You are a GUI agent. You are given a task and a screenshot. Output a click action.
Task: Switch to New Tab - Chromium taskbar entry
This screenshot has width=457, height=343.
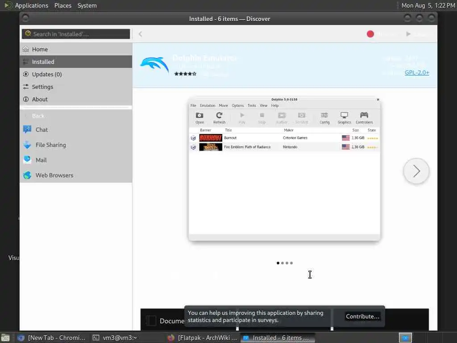pos(52,338)
